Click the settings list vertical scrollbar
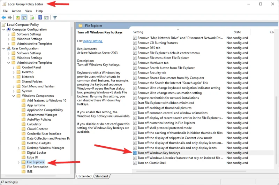279x185 pixels. click(x=276, y=130)
